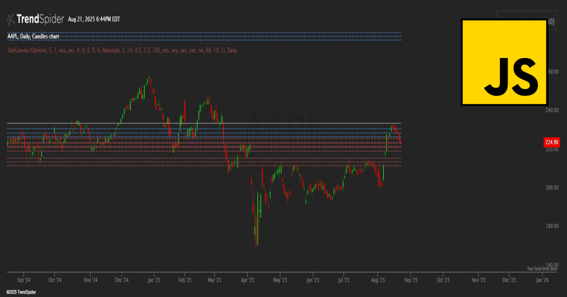
Task: Click the 160.00 price axis label
Action: pyautogui.click(x=552, y=264)
